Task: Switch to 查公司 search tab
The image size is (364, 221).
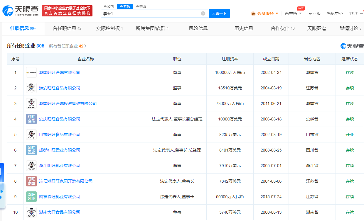Action: [109, 6]
